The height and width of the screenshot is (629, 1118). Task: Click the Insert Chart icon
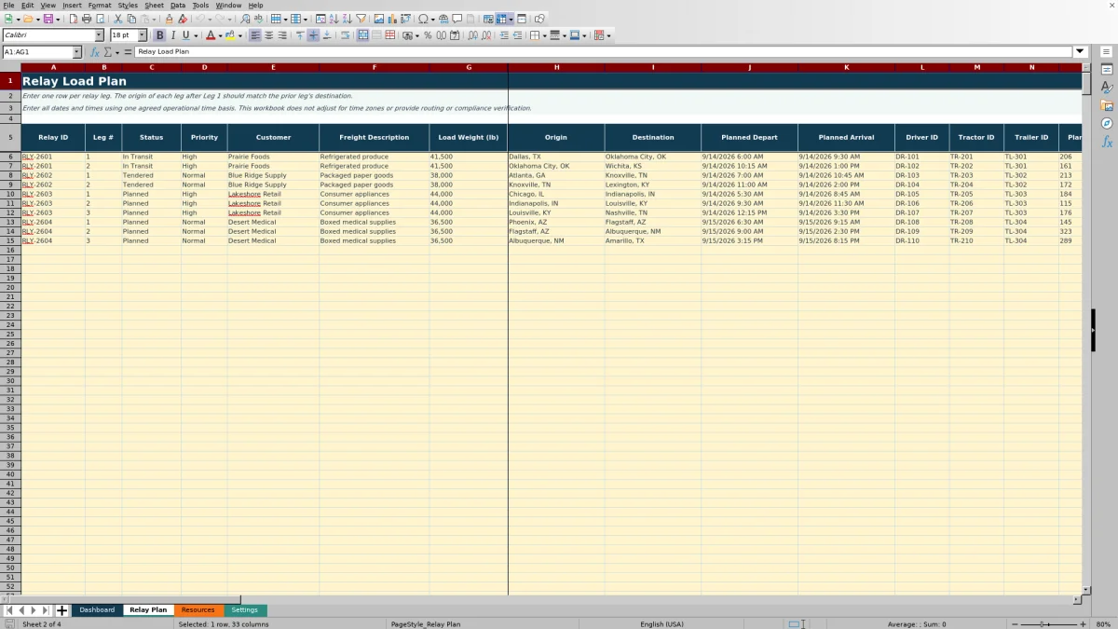pyautogui.click(x=392, y=19)
